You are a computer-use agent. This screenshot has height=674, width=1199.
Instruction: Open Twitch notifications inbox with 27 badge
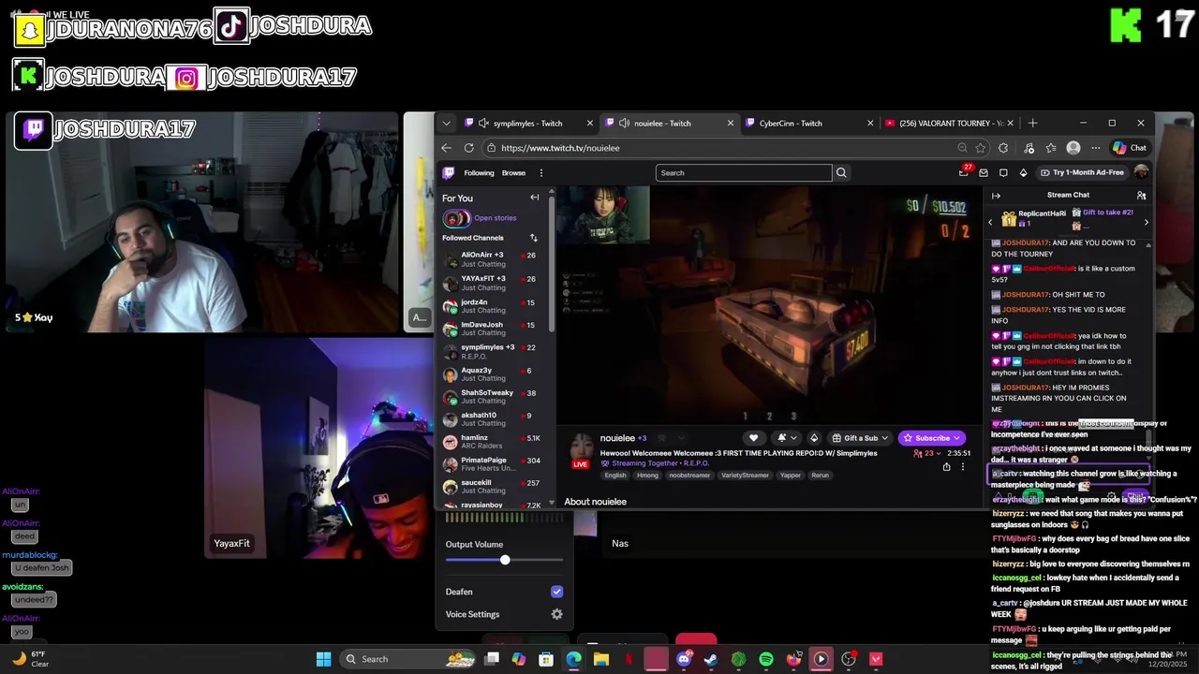point(964,172)
